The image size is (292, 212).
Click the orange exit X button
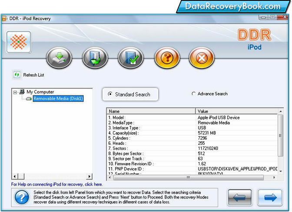pyautogui.click(x=202, y=58)
